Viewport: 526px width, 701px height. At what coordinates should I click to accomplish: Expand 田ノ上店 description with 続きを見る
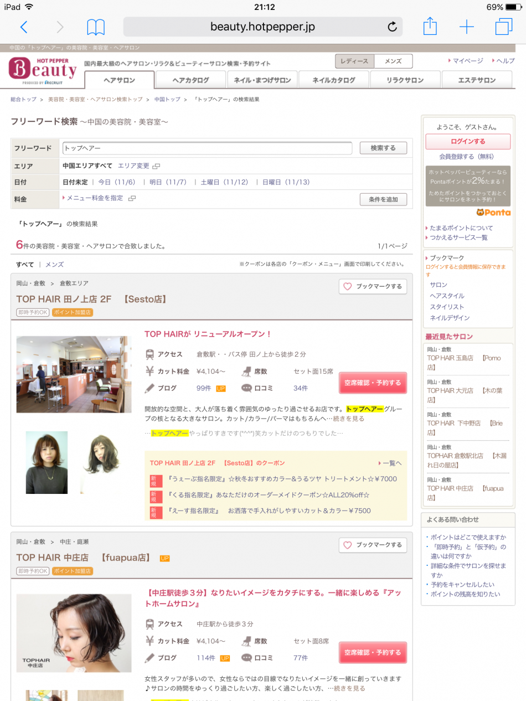349,419
